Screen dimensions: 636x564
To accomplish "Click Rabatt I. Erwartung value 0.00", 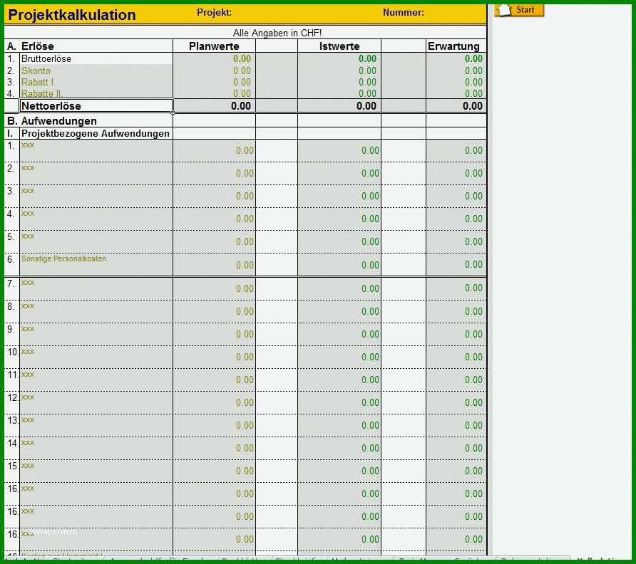I will tap(473, 83).
